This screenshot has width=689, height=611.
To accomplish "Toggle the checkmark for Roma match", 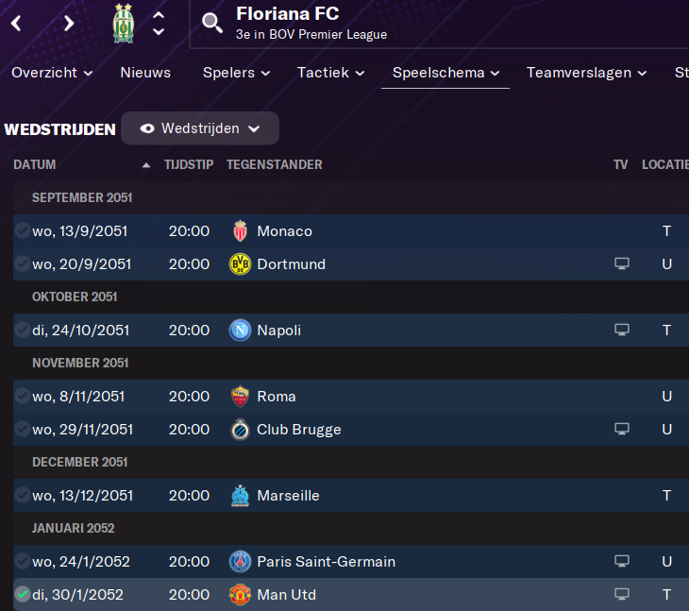I will pos(23,397).
